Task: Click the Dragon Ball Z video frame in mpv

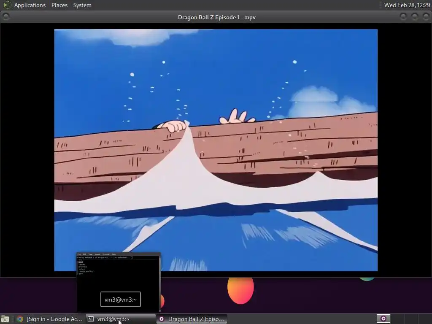Action: (216, 150)
